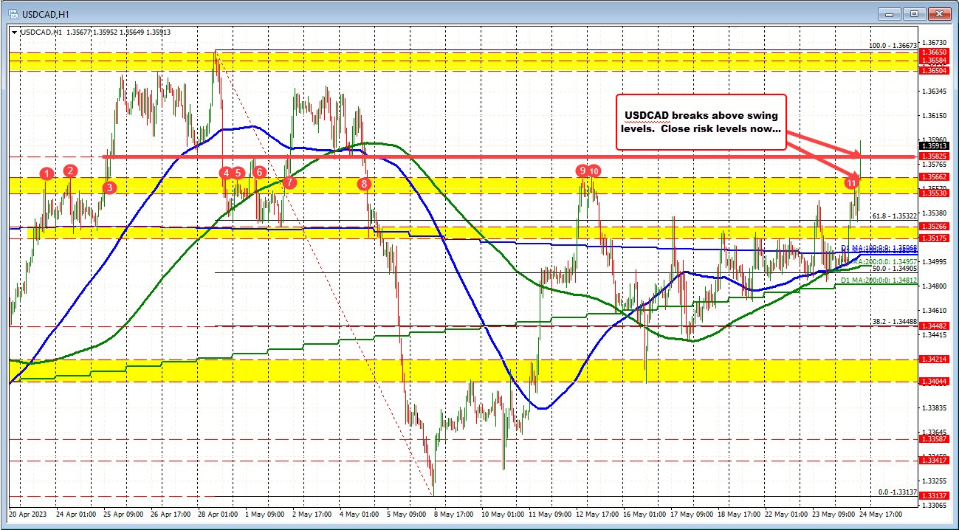This screenshot has width=959, height=530.
Task: Select Fibonacci label 50.0 - 1.34905
Action: [894, 269]
